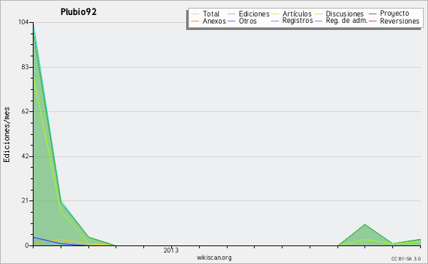The height and width of the screenshot is (264, 428).
Task: Select the Discusiones legend label
Action: click(345, 14)
